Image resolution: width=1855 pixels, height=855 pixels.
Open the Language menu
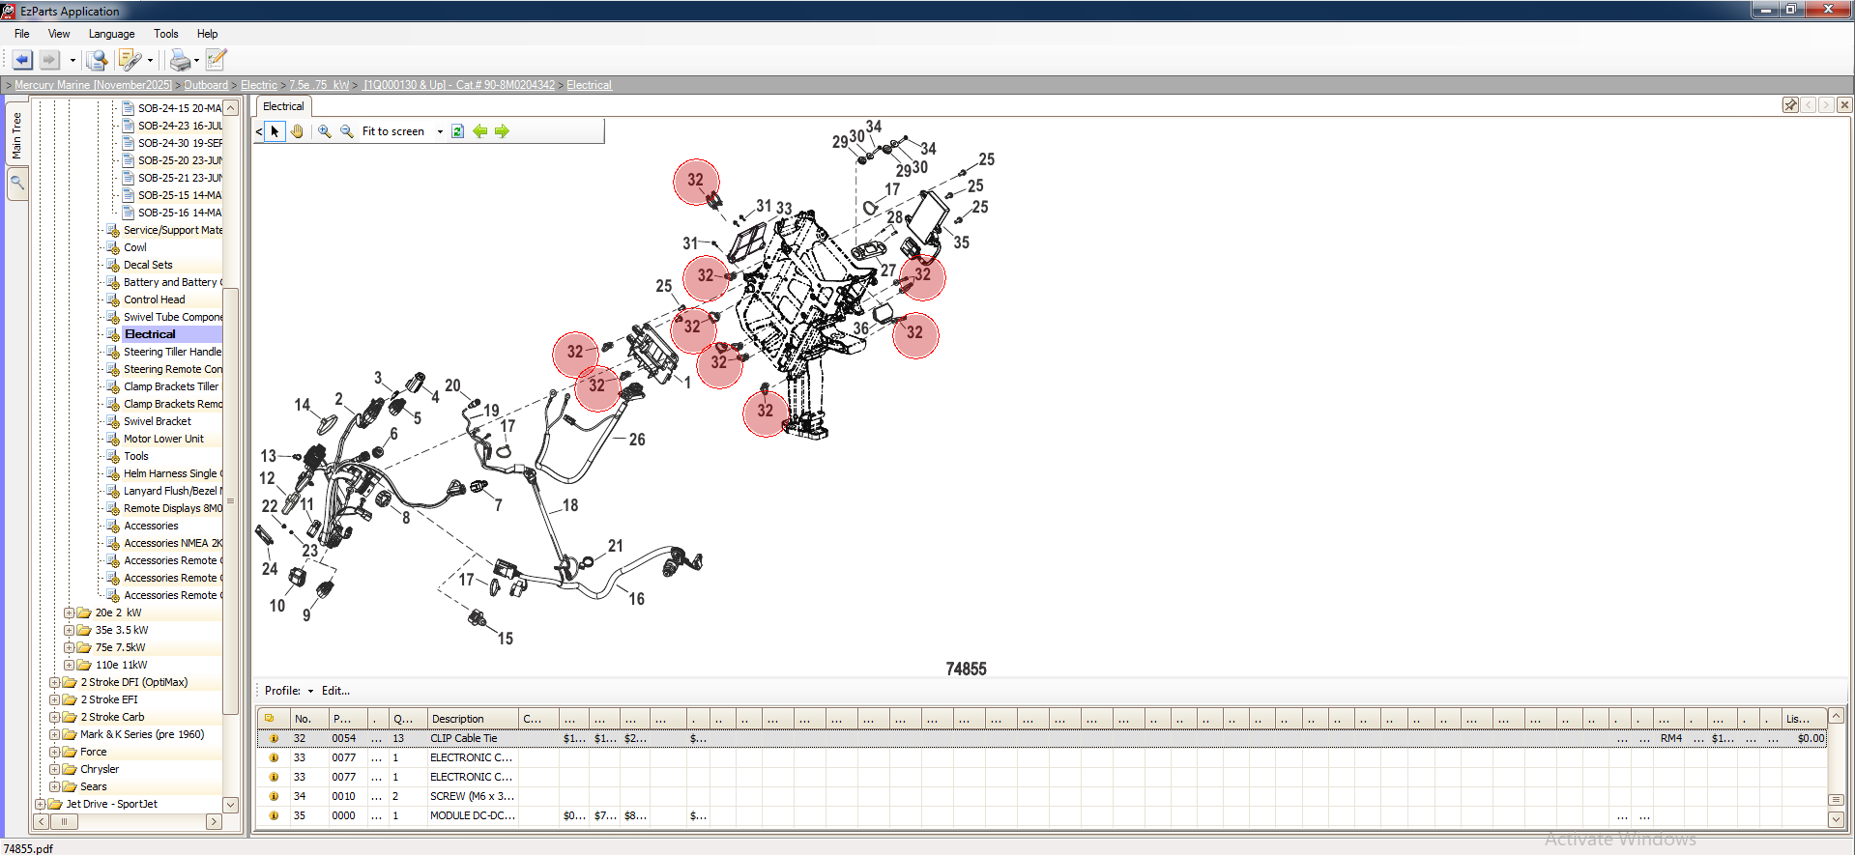(112, 34)
